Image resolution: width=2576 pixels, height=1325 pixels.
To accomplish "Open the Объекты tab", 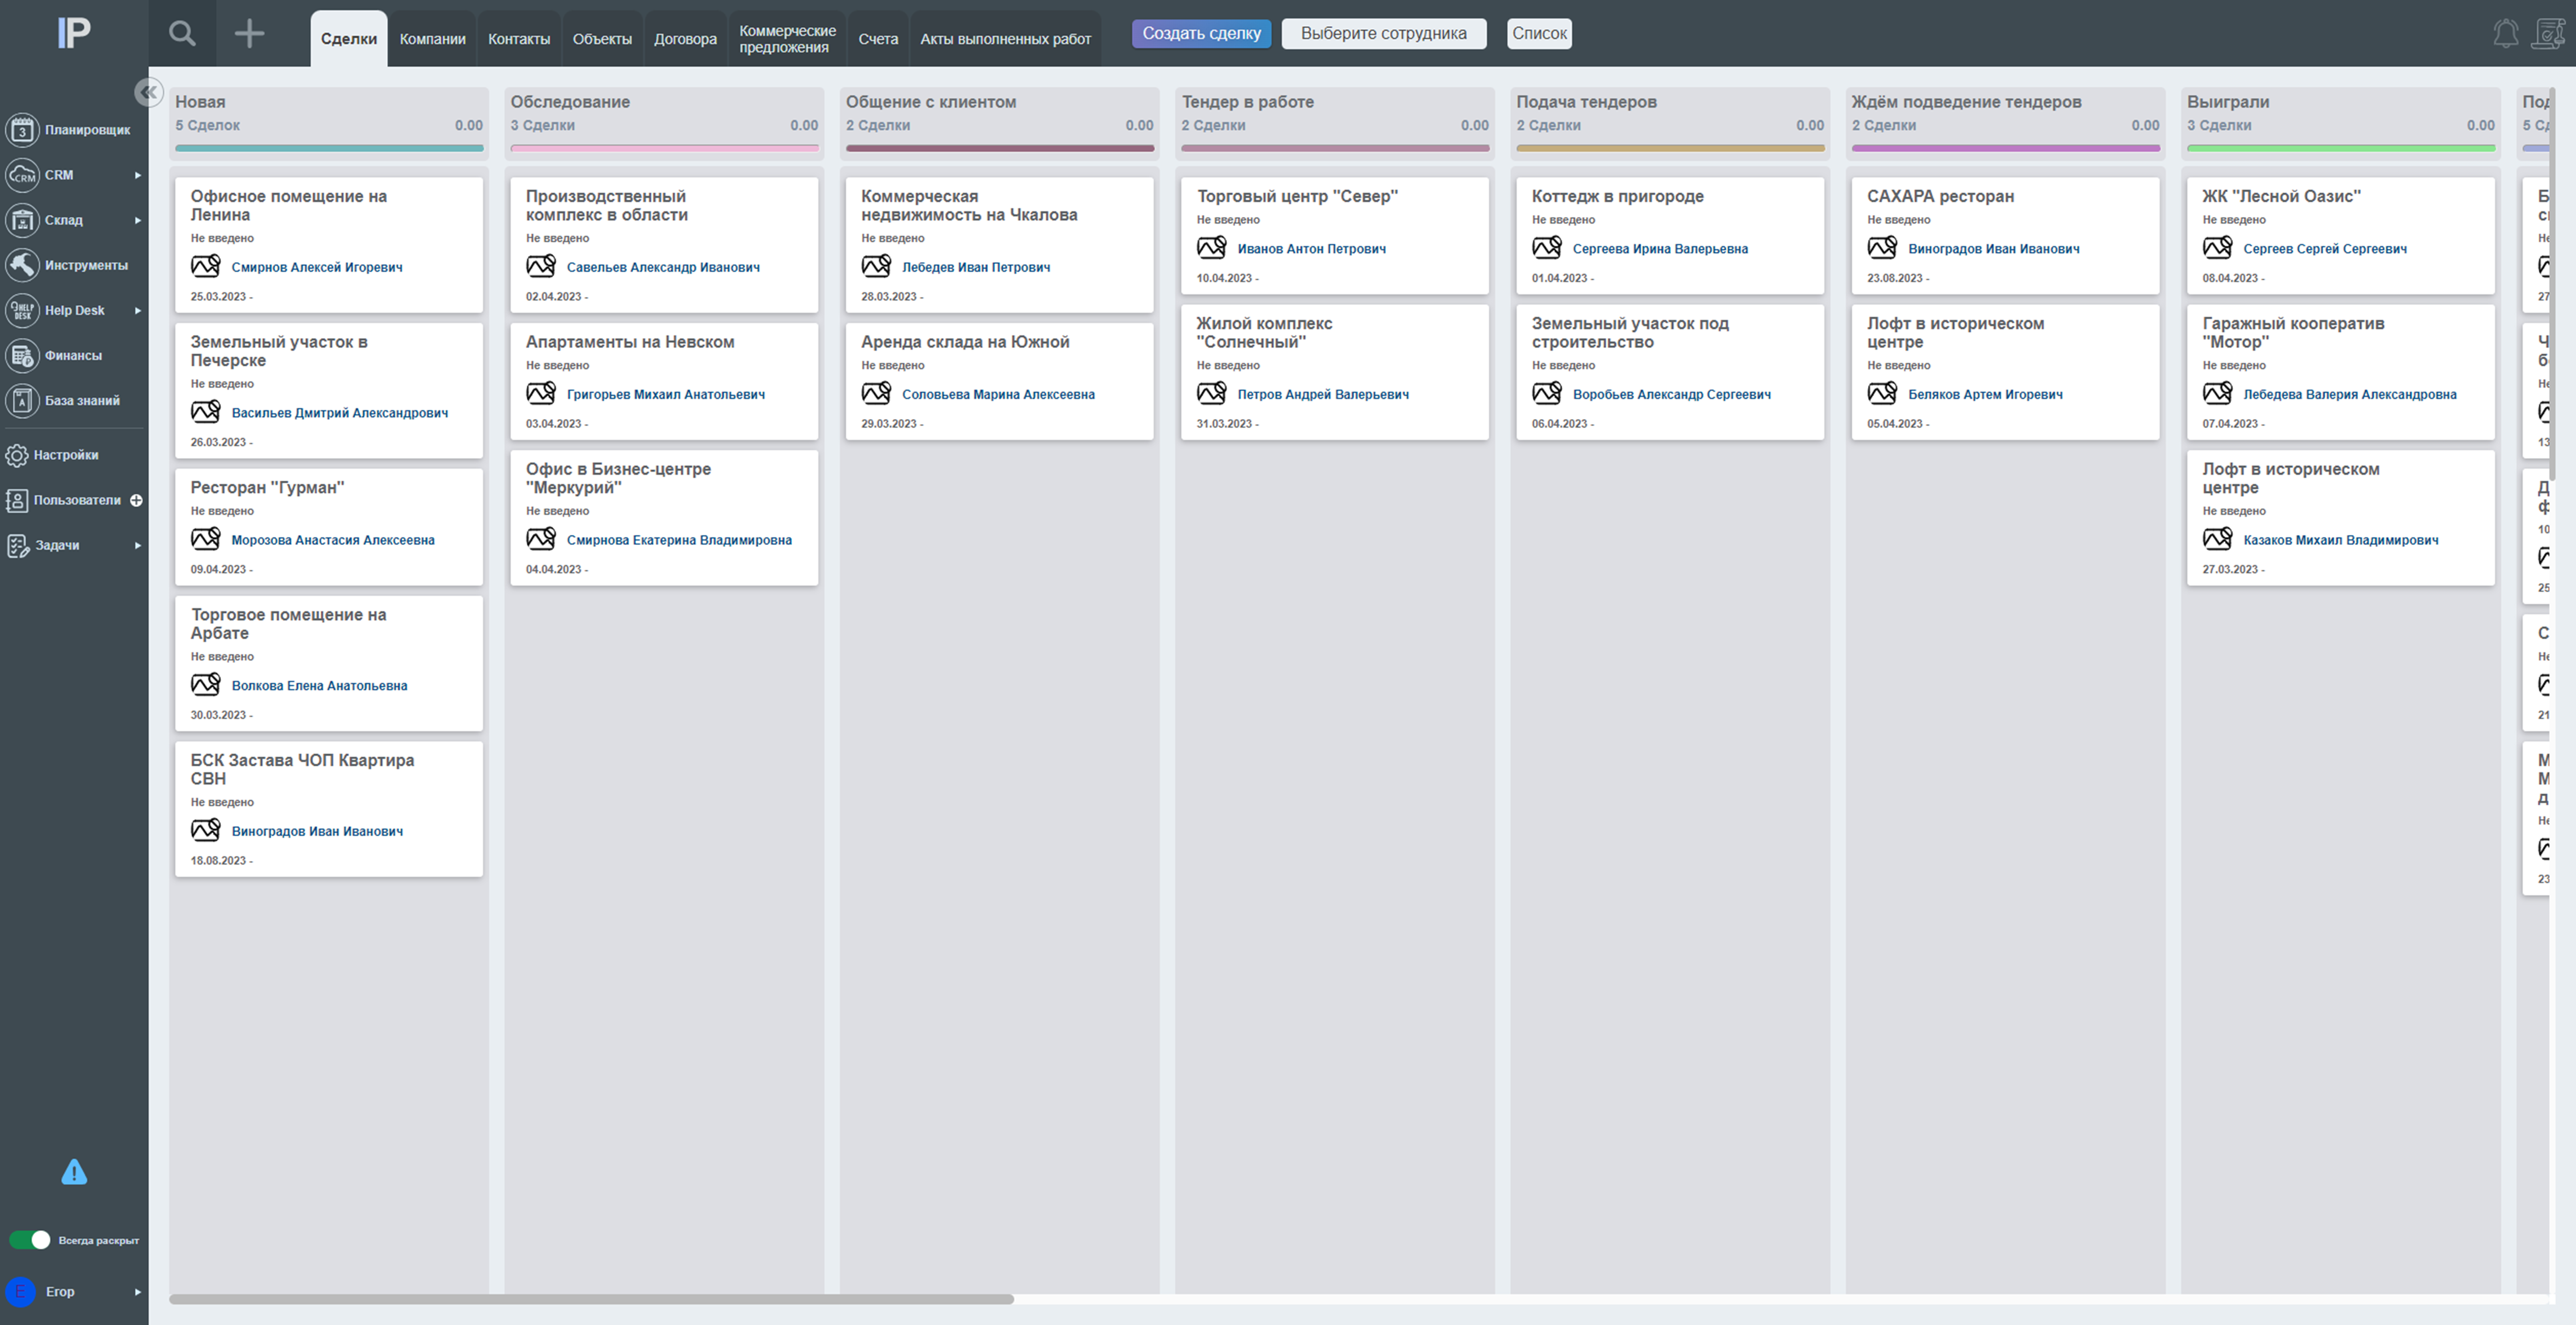I will (x=602, y=39).
